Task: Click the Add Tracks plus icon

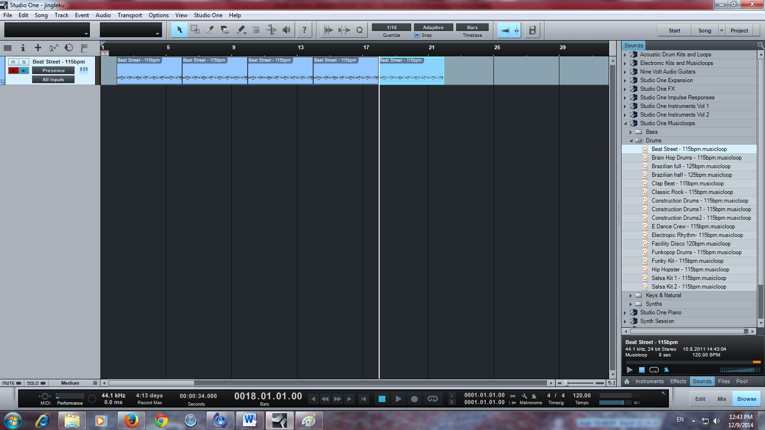Action: (38, 48)
